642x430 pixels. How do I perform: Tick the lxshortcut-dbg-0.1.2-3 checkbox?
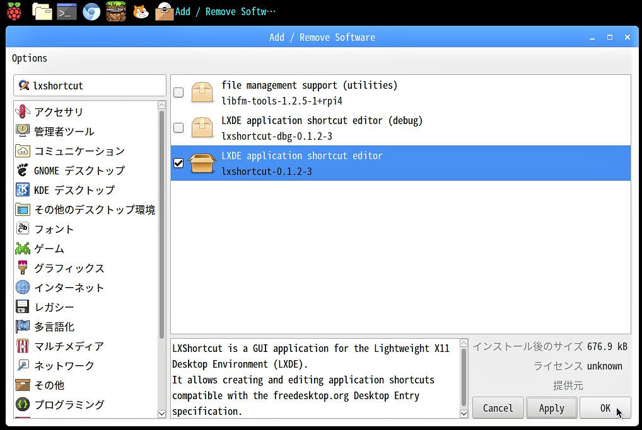point(178,128)
